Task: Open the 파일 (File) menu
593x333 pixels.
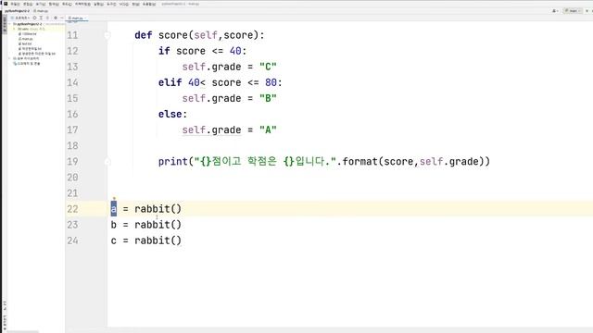Action: click(15, 4)
